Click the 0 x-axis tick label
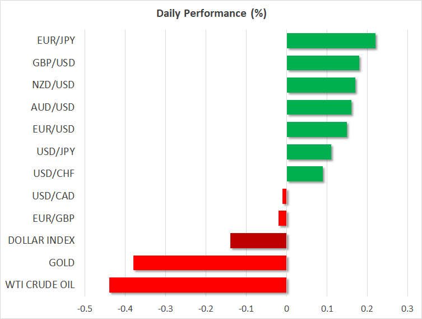This screenshot has height=319, width=422. [286, 308]
